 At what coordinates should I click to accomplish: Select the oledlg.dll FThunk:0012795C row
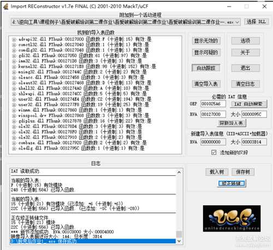point(81,148)
